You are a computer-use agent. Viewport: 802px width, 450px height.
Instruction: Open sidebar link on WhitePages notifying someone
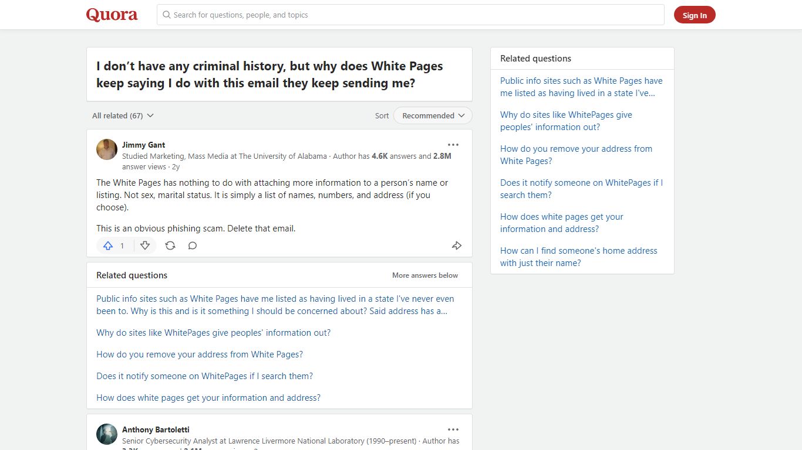click(x=581, y=189)
